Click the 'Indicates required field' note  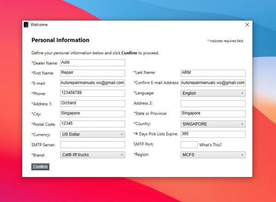(x=225, y=41)
